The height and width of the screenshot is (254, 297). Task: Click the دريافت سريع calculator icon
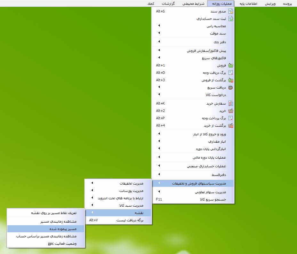(x=230, y=87)
